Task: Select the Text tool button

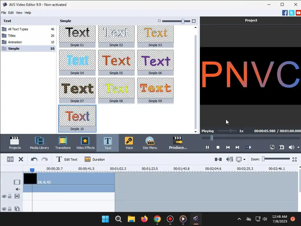Action: [108, 143]
